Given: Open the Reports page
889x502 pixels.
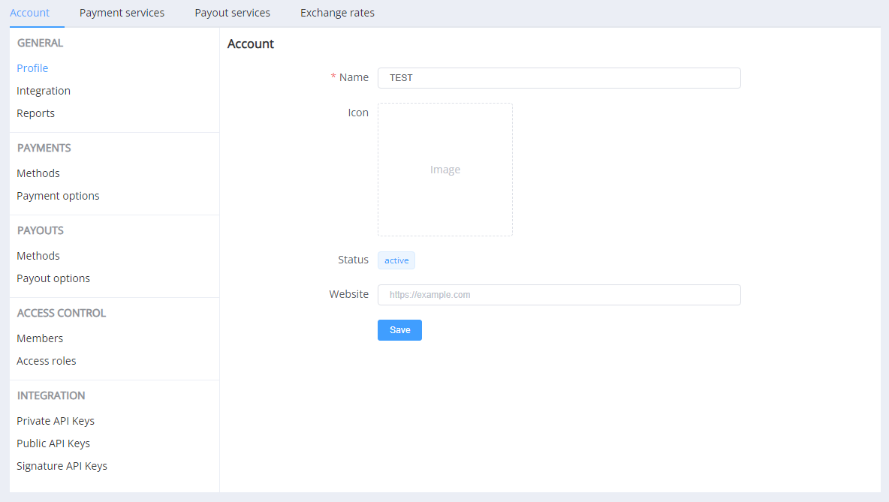Looking at the screenshot, I should (x=35, y=113).
